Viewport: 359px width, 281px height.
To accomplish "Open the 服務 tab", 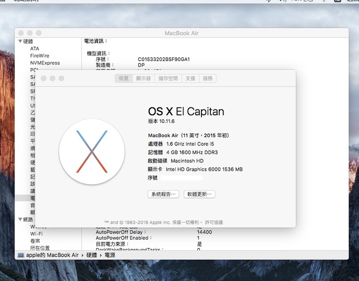I will click(207, 78).
